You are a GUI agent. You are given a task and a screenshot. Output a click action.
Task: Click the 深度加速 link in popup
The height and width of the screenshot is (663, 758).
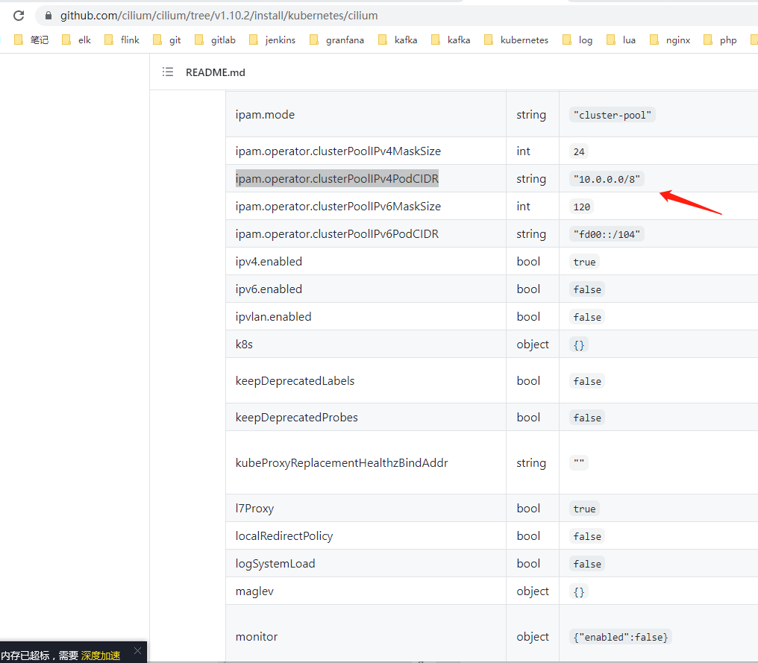(101, 656)
